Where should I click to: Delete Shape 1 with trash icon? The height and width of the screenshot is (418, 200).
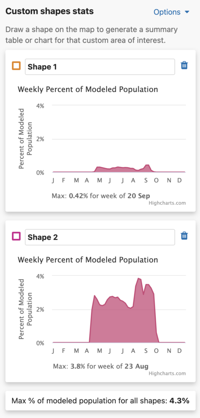pos(184,65)
